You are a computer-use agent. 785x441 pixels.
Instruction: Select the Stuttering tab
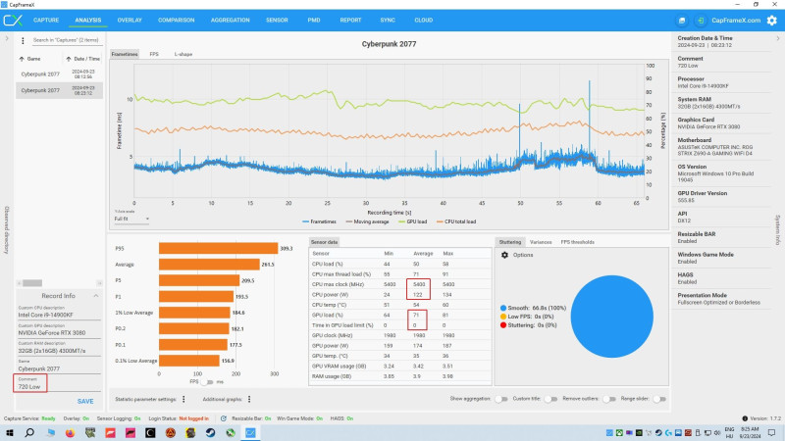pos(510,242)
